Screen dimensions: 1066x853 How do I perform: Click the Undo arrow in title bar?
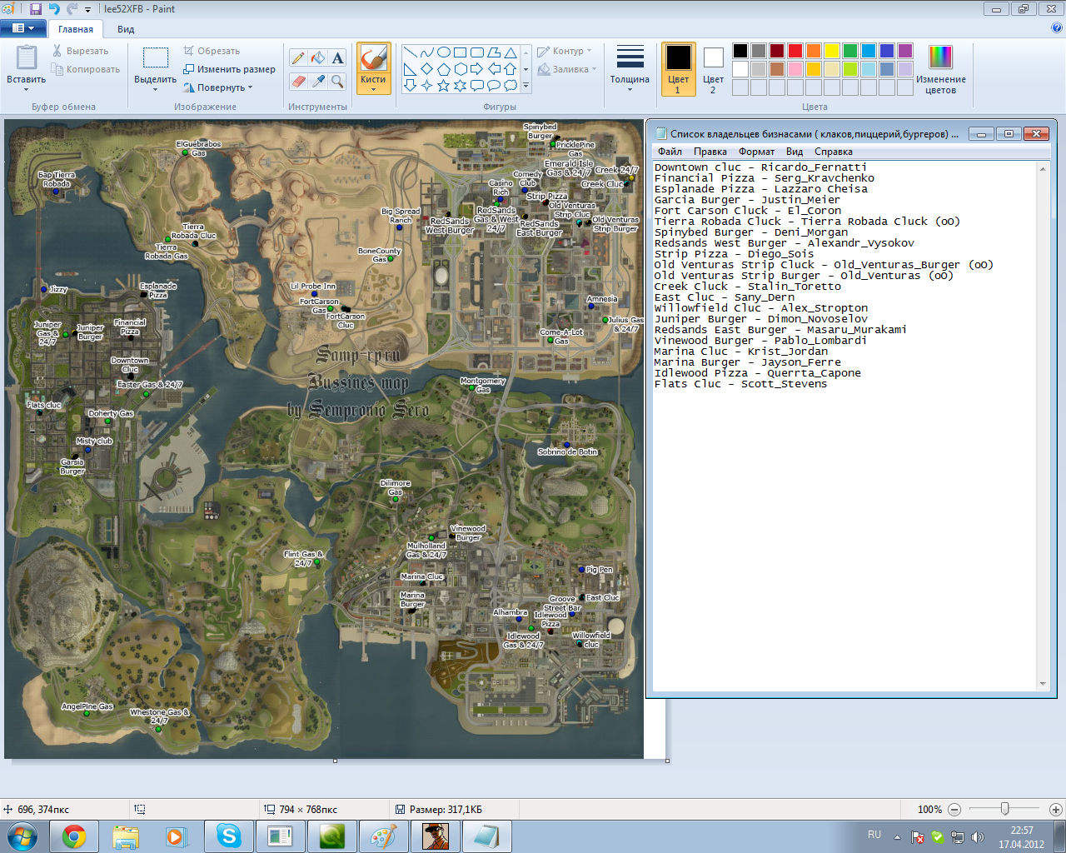[x=54, y=9]
